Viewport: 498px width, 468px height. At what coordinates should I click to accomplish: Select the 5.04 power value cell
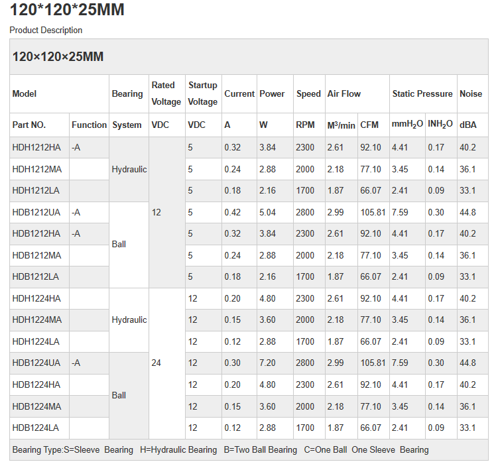(x=267, y=212)
